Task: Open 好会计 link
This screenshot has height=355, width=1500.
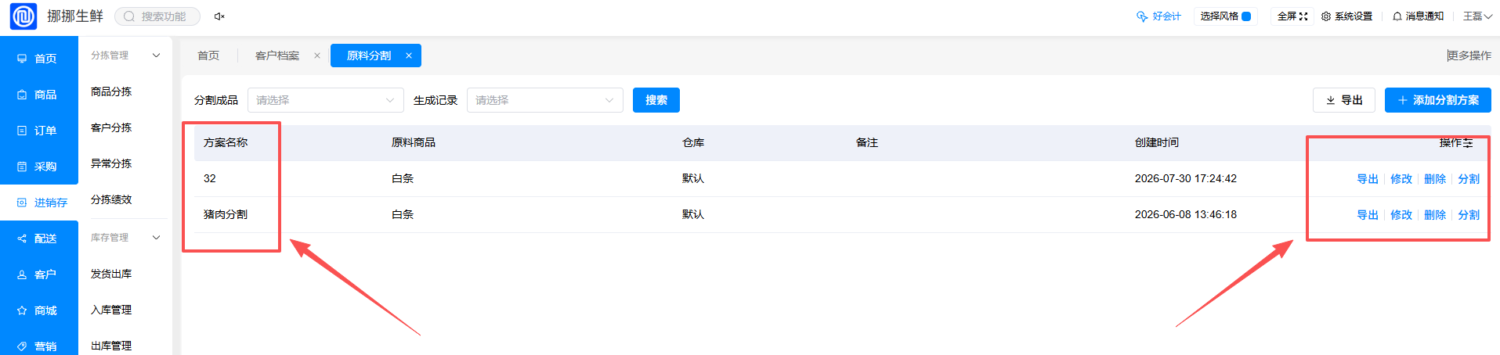Action: 1158,16
